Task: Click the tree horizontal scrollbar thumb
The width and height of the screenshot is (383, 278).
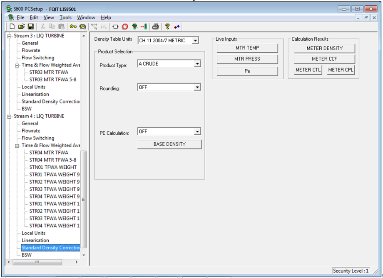Action: [x=37, y=262]
